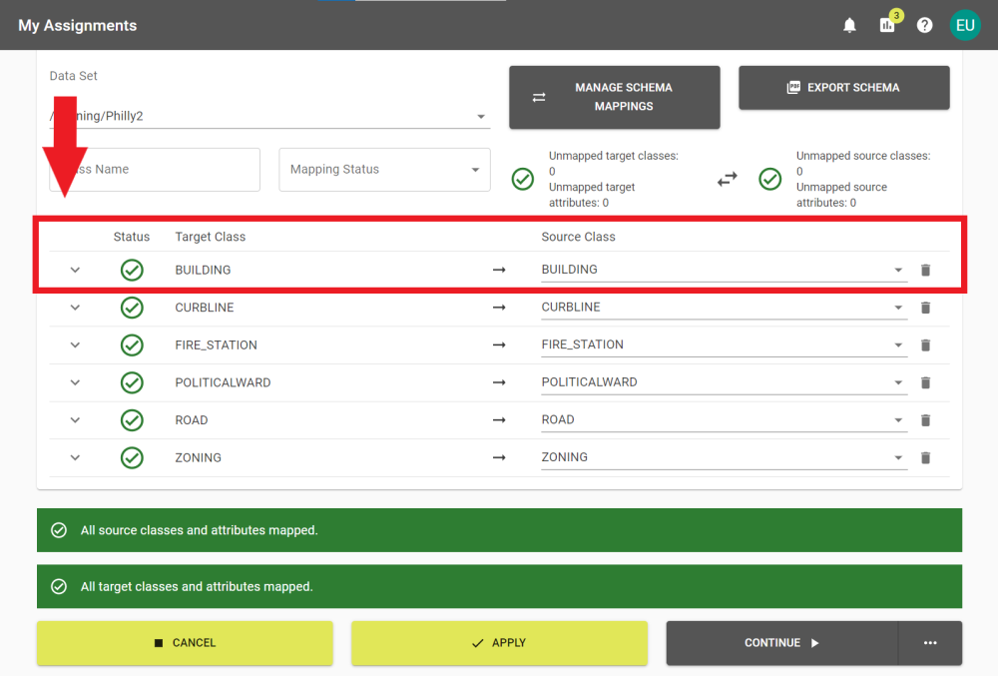Focus the Class Name filter field
Viewport: 998px width, 676px height.
point(155,170)
